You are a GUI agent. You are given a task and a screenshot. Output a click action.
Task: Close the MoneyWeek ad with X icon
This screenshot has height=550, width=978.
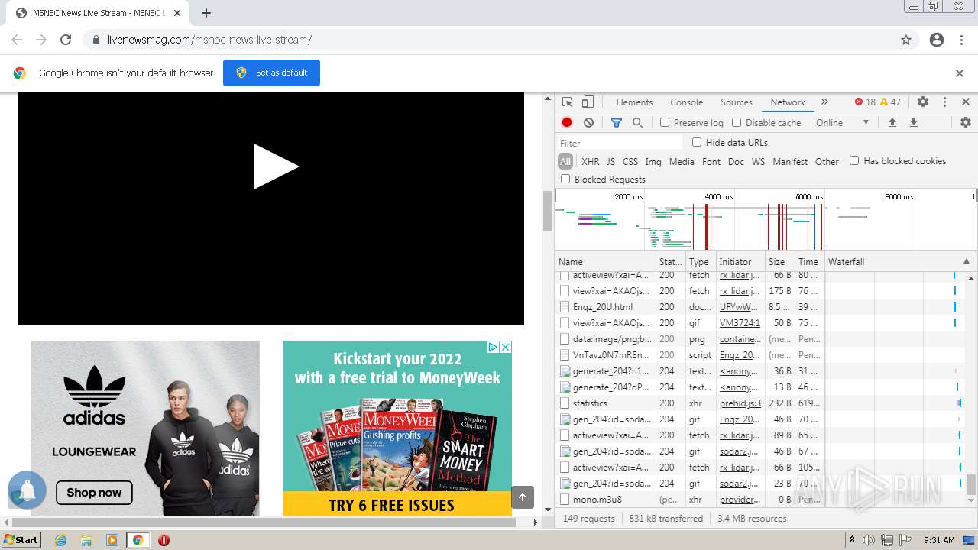click(x=505, y=347)
